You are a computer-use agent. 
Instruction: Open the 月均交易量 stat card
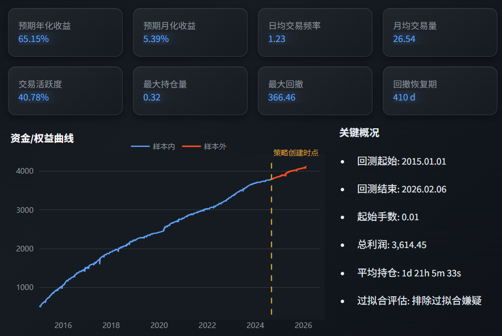(x=440, y=32)
